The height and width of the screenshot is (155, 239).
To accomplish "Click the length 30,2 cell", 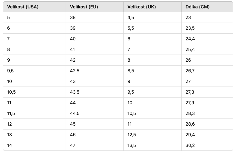I will [207, 145].
